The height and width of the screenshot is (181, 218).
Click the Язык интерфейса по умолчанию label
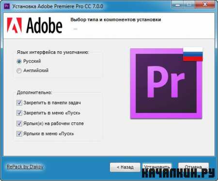(x=53, y=52)
